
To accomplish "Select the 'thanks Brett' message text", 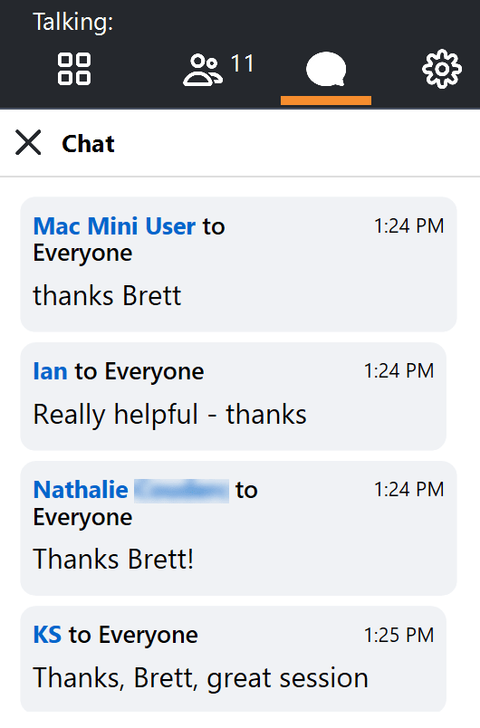I will pos(107,296).
